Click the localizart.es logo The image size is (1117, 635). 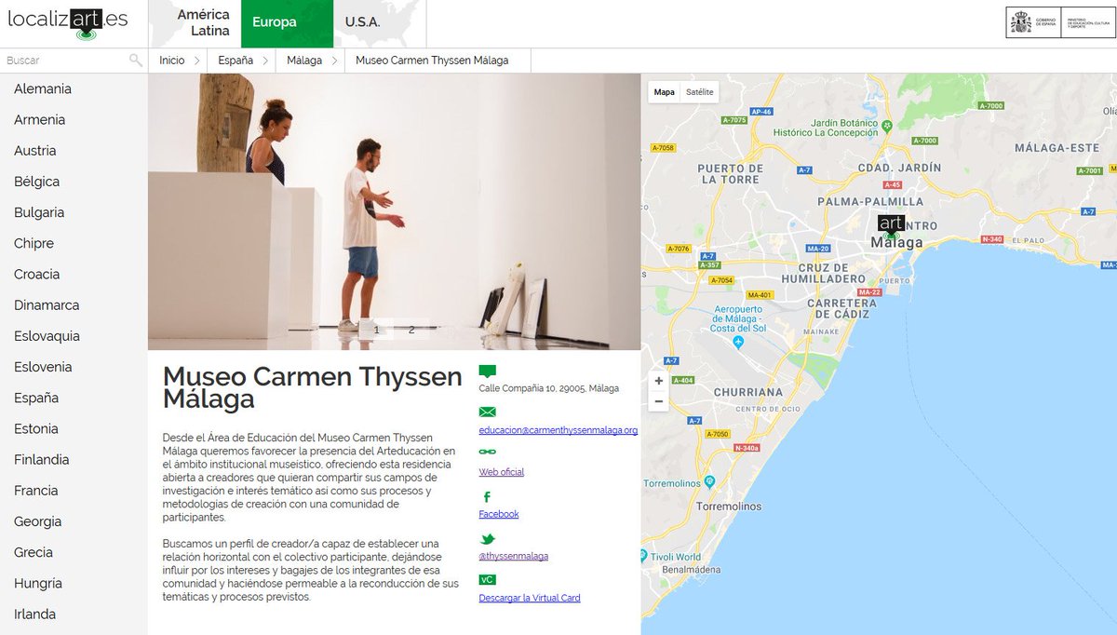point(68,23)
